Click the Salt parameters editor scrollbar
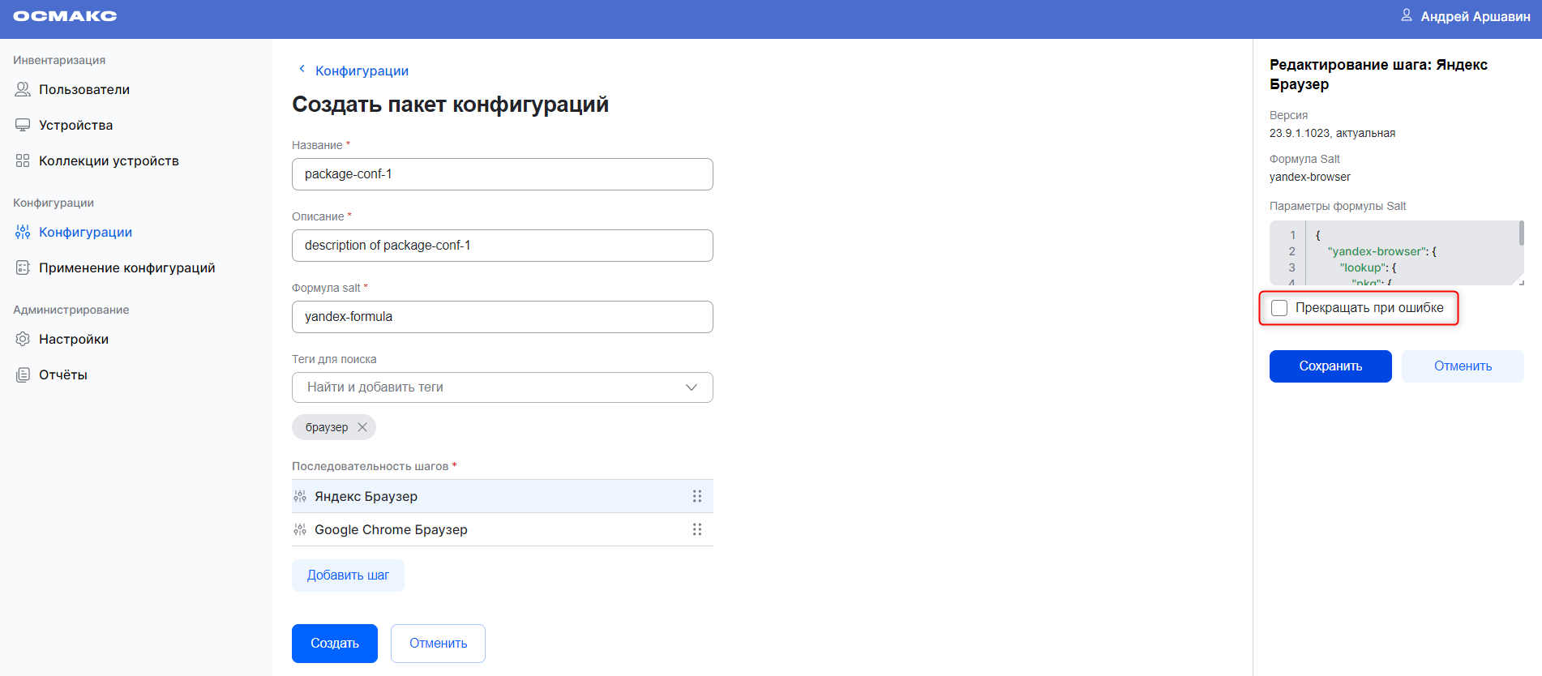Viewport: 1542px width, 676px height. 1521,234
